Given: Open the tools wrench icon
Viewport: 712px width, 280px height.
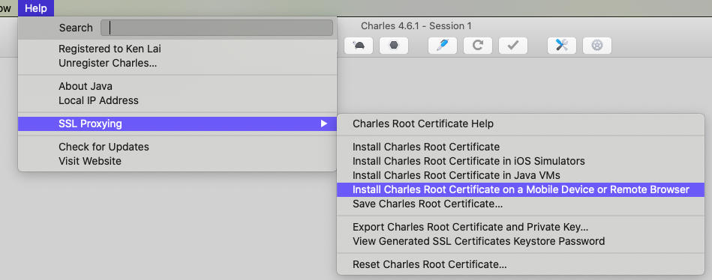Looking at the screenshot, I should click(562, 46).
